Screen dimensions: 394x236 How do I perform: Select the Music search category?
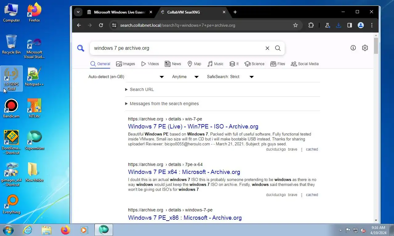(215, 64)
